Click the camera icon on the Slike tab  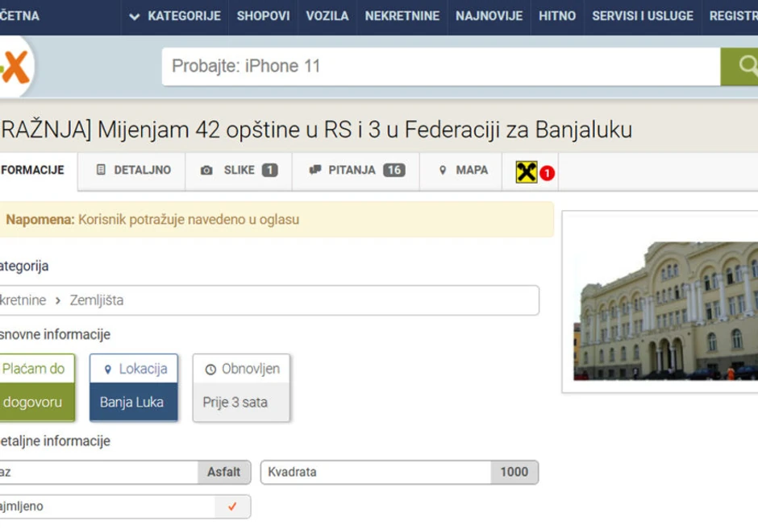tap(206, 171)
